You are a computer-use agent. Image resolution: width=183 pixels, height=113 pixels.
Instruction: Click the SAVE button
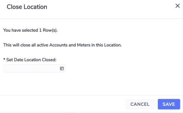coord(169,104)
